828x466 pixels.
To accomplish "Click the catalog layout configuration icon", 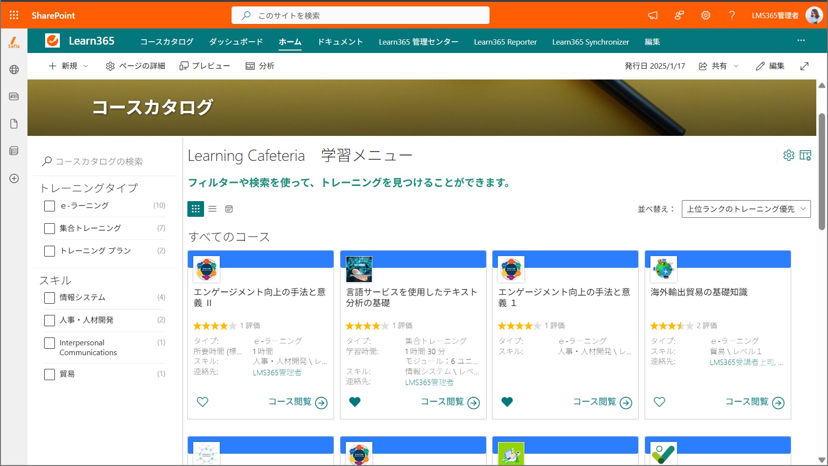I will [x=805, y=155].
